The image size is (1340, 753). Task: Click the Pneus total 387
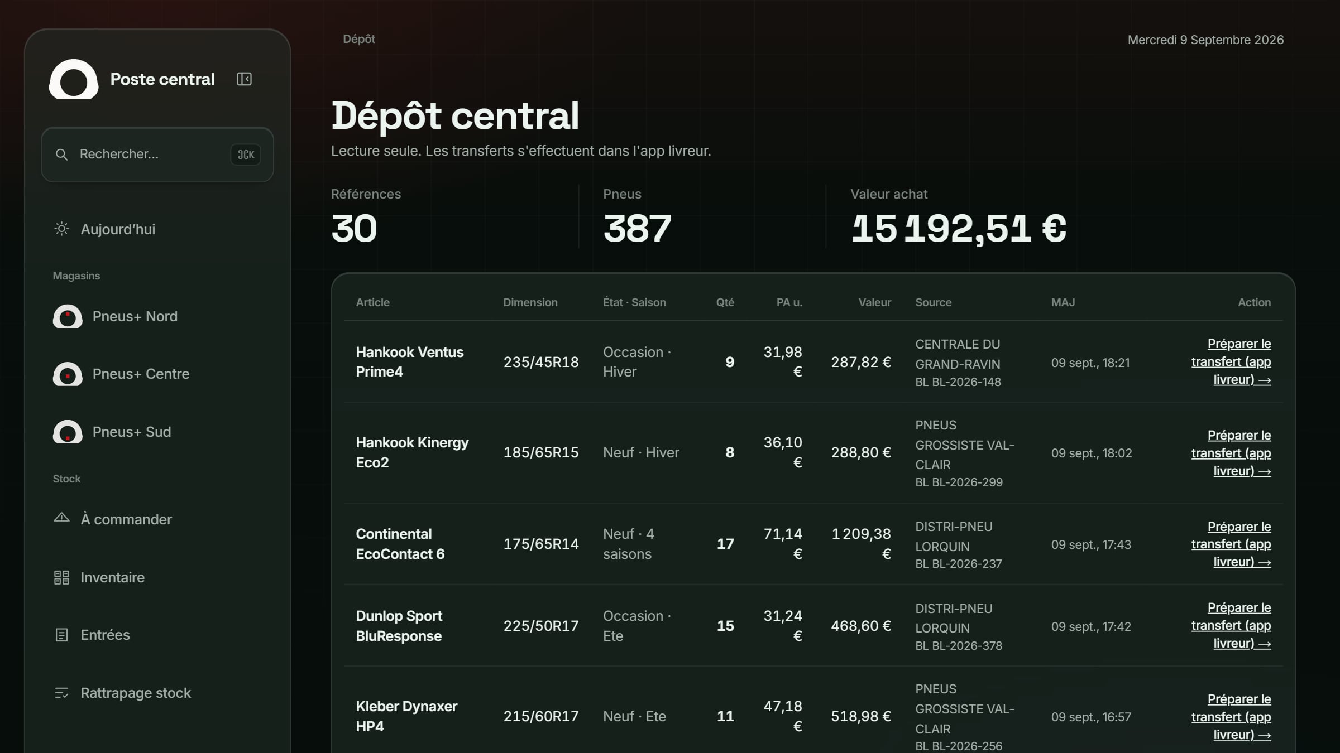click(637, 229)
